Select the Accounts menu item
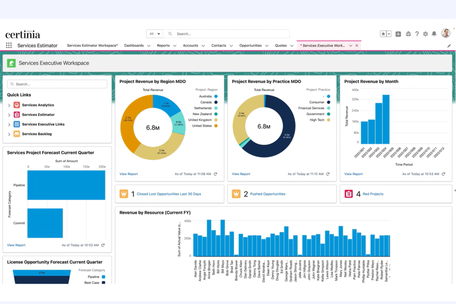Screen dimensions: 456x304 pos(190,45)
